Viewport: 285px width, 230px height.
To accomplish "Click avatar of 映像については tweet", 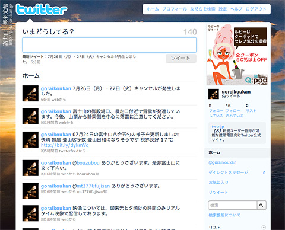I will [x=30, y=213].
